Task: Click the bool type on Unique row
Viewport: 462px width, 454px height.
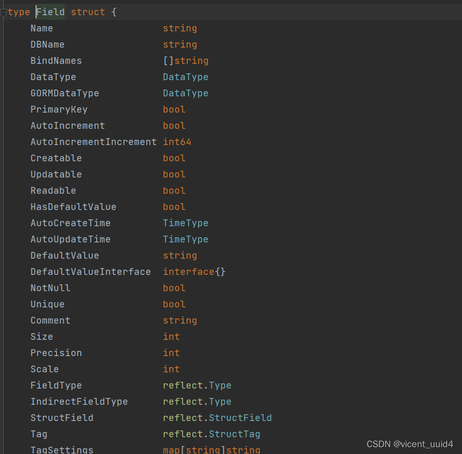Action: 174,304
